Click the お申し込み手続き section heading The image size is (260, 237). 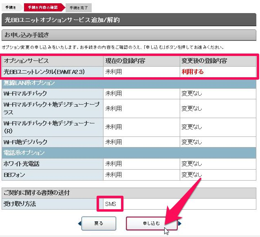(129, 35)
